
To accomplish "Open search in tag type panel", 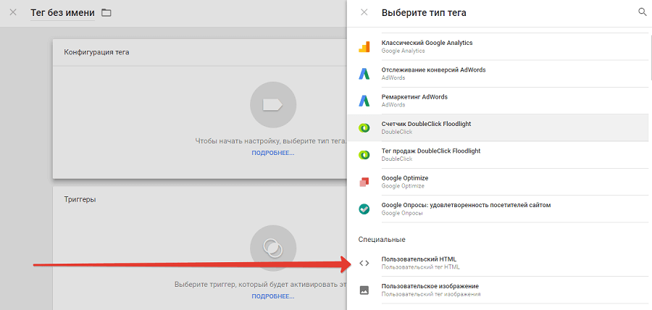I will pyautogui.click(x=642, y=12).
